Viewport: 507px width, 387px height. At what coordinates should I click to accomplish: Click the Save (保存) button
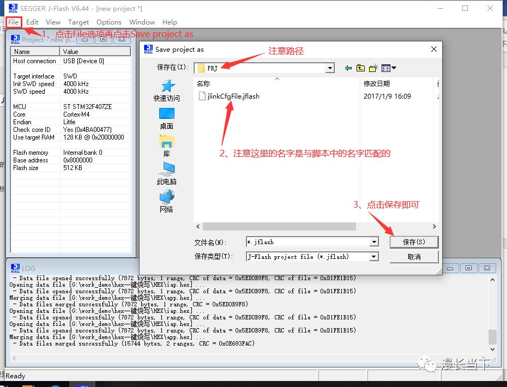414,242
